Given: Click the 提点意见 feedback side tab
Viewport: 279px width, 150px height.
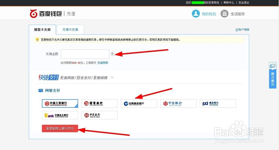Looking at the screenshot, I should coord(273,75).
